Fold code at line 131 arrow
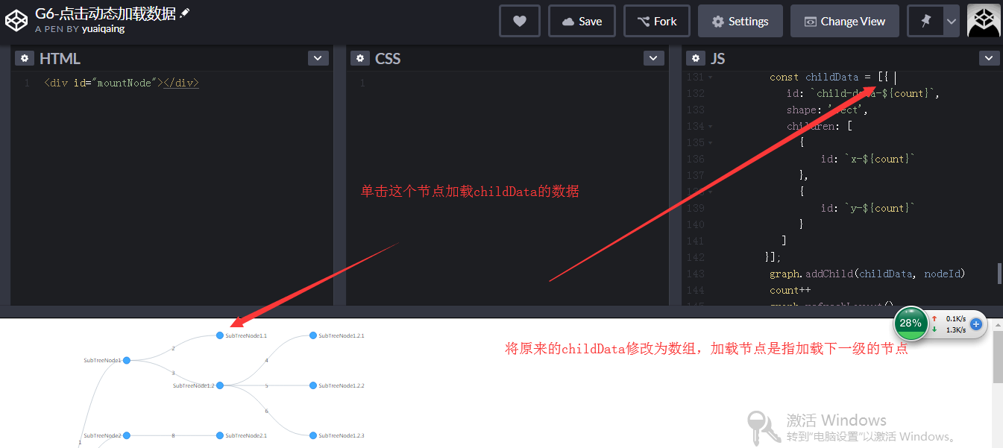Image resolution: width=1003 pixels, height=448 pixels. click(710, 78)
